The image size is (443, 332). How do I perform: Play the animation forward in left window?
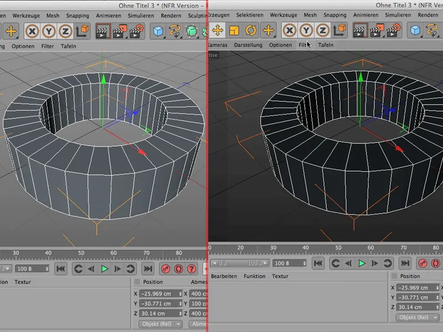coord(105,269)
